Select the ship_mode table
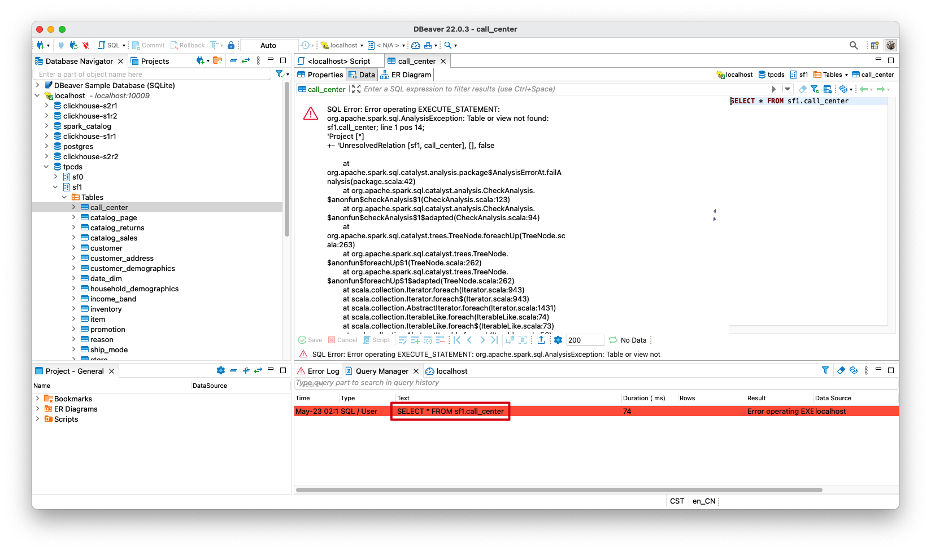Viewport: 931px width, 551px height. click(x=108, y=350)
